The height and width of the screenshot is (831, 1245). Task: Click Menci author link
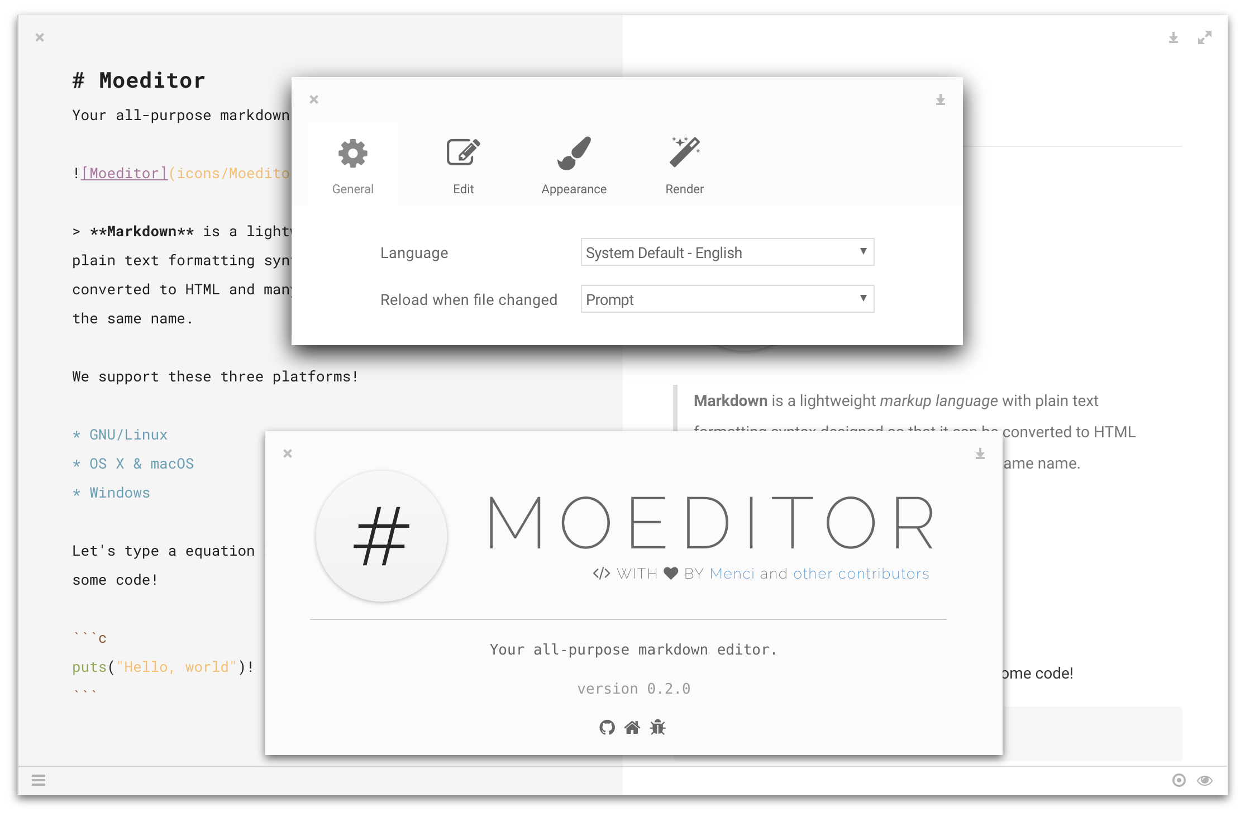tap(732, 572)
